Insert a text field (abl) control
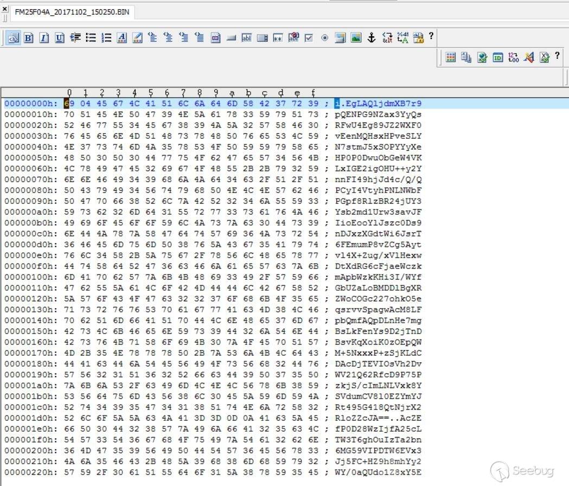 [x=246, y=38]
